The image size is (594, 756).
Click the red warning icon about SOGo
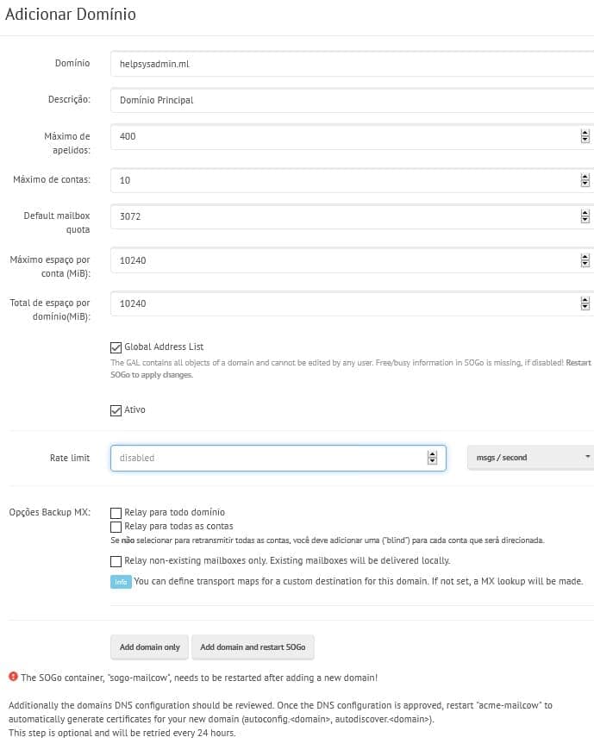(13, 677)
